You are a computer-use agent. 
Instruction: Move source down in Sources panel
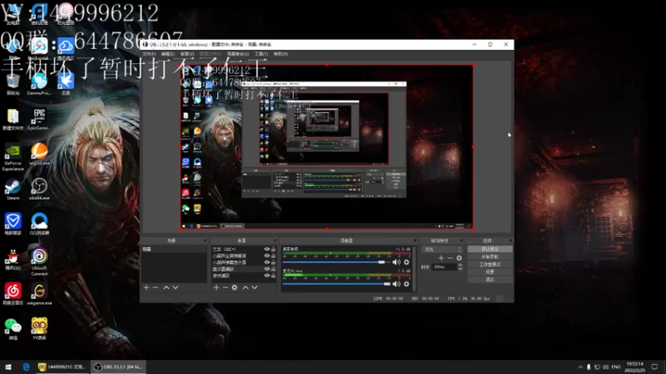[255, 288]
